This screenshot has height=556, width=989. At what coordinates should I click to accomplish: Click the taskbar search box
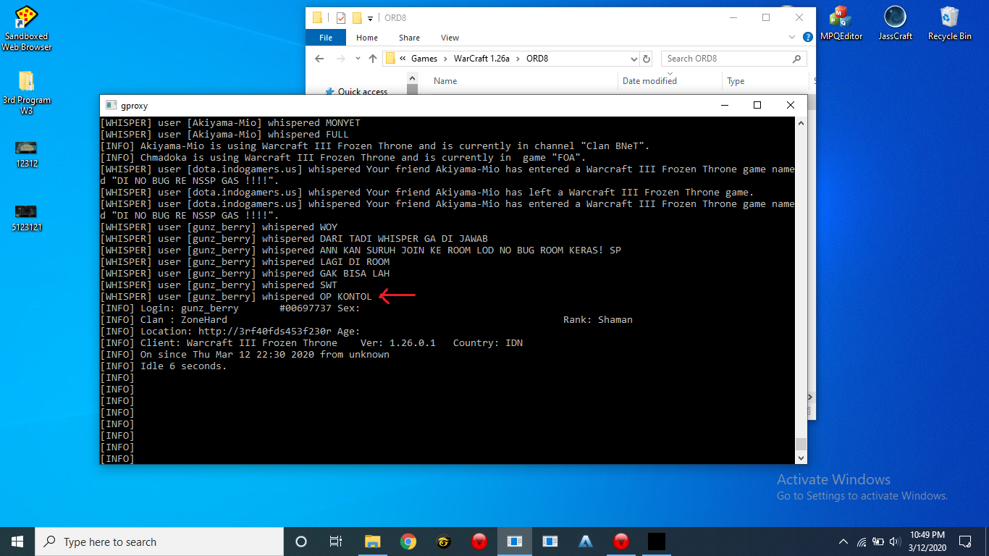[159, 542]
